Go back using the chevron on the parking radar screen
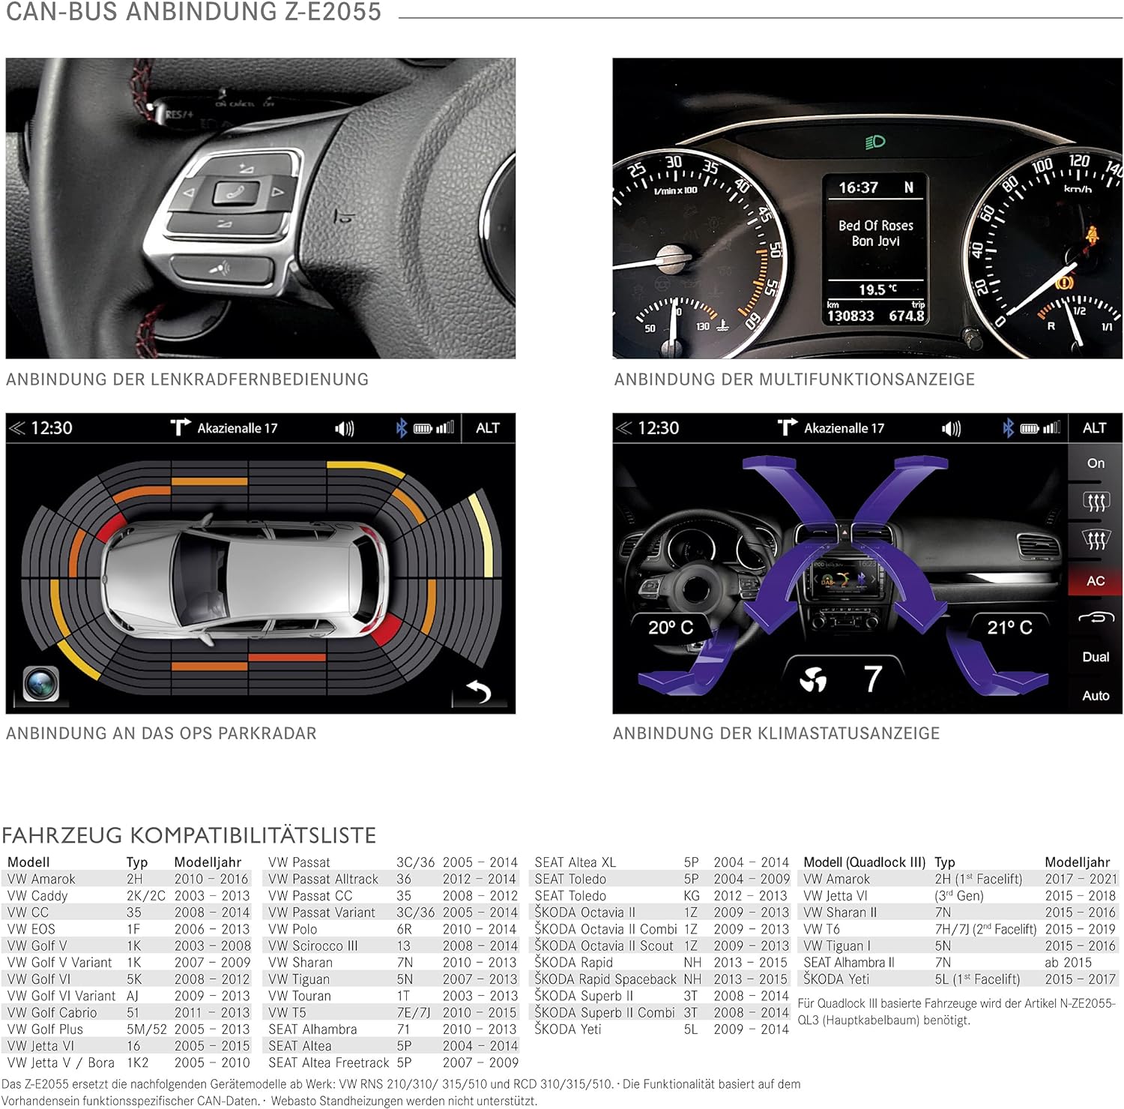Image resolution: width=1124 pixels, height=1109 pixels. coord(16,428)
